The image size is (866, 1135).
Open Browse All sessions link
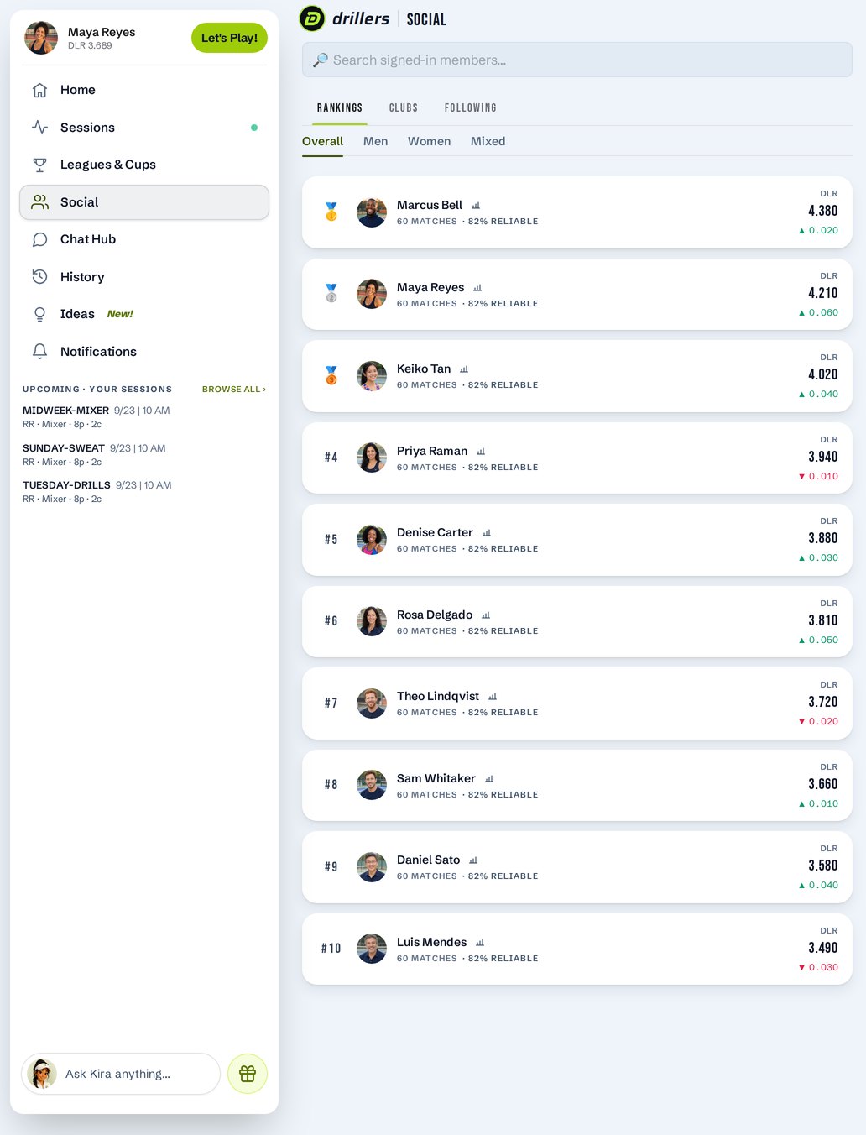click(x=234, y=390)
